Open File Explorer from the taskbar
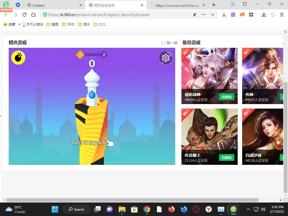The image size is (288, 216). click(122, 209)
